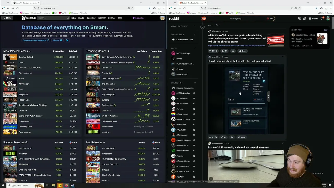This screenshot has width=334, height=188.
Task: Open comments (90) on r/Games post
Action: [x=224, y=51]
